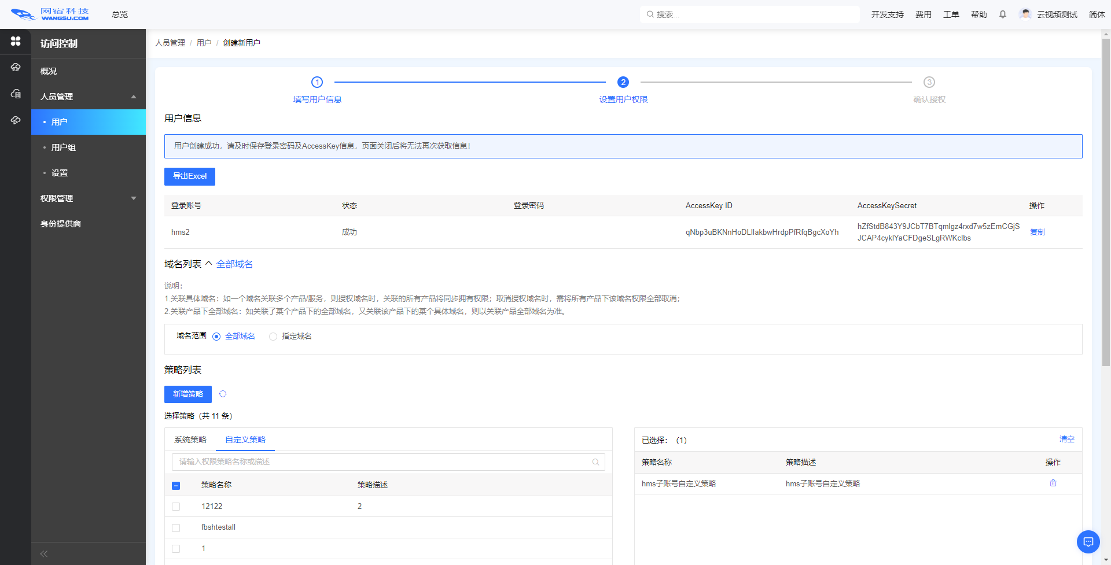Click the AccessKey ID value qNbp3uBK...
The width and height of the screenshot is (1111, 565).
pos(762,232)
